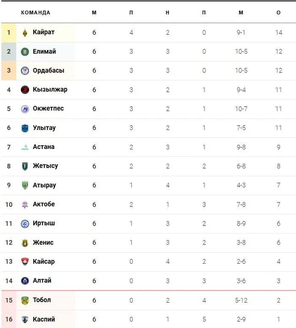Image resolution: width=296 pixels, height=328 pixels.
Task: Click the Zhetysu team badge icon
Action: 25,166
